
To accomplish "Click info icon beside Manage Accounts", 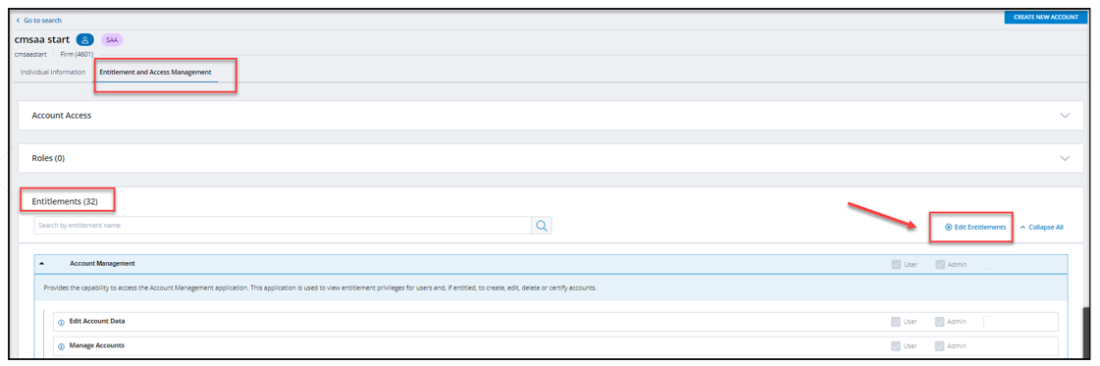I will 61,346.
